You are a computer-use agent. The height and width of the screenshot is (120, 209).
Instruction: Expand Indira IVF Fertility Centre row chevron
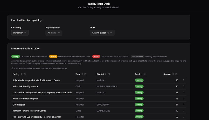tap(184, 86)
